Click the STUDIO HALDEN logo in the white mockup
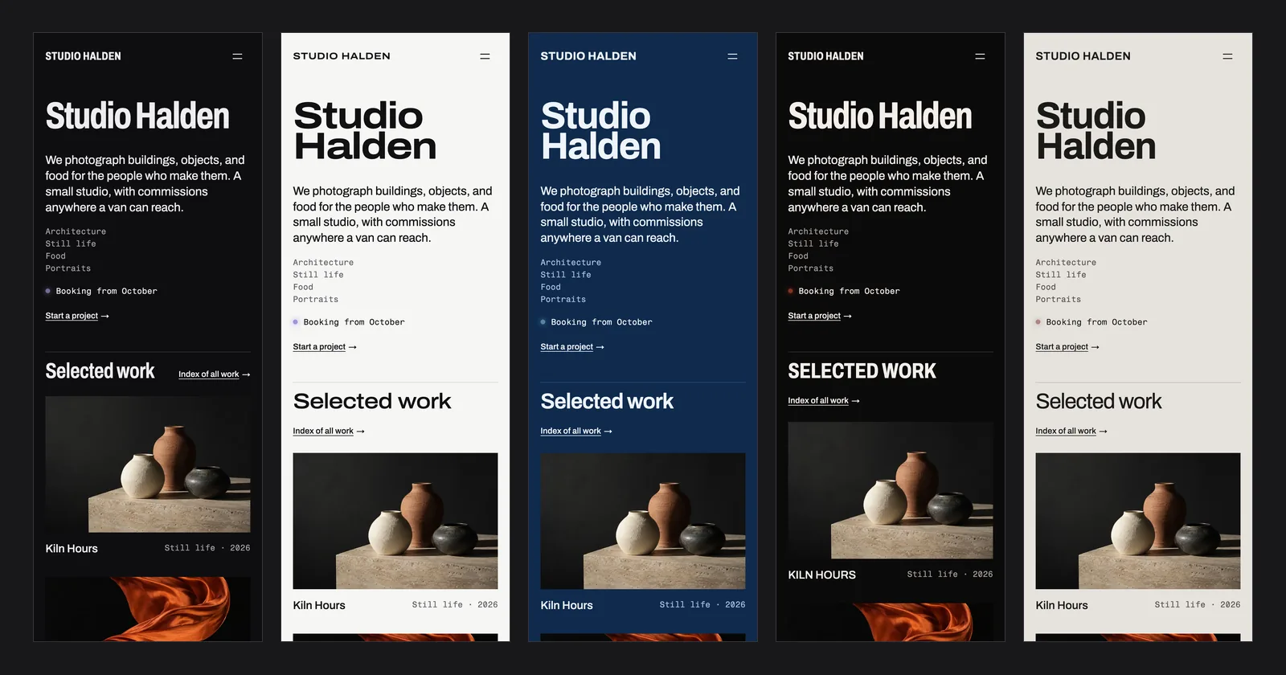Screen dimensions: 1286x675 click(342, 56)
